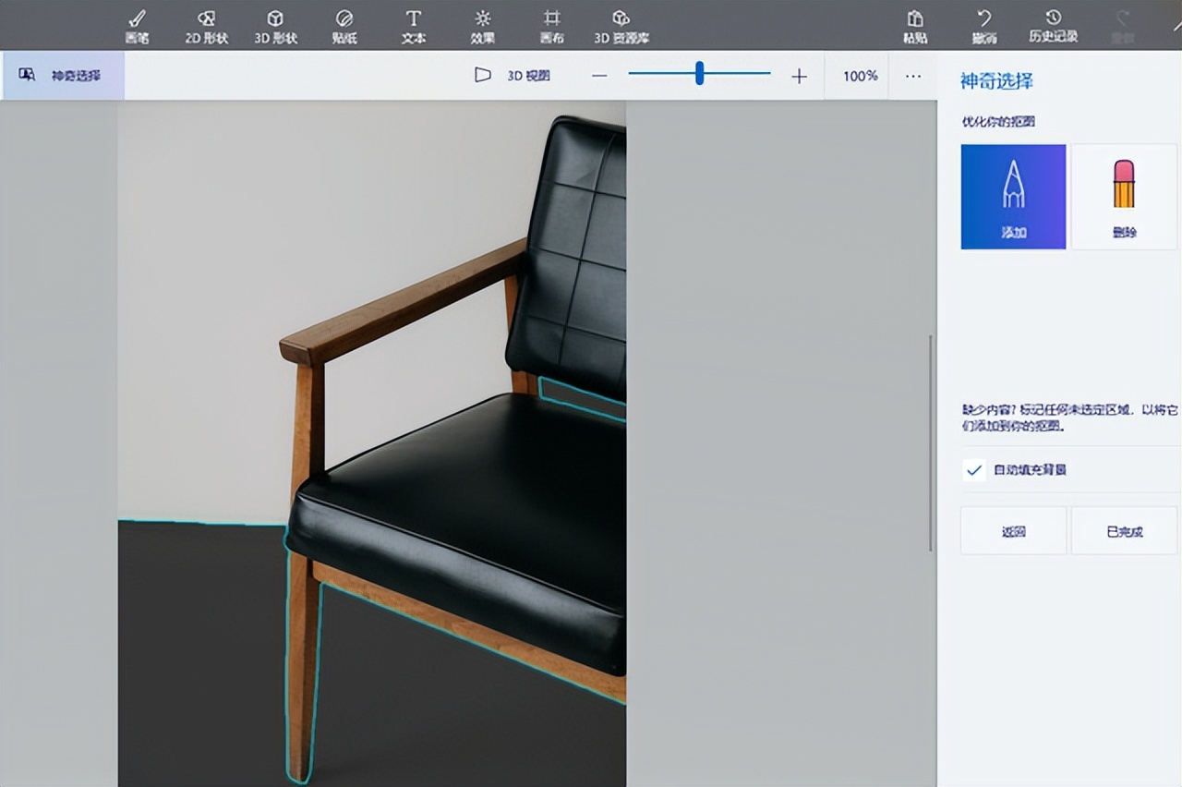This screenshot has width=1182, height=787.
Task: Open the Canvas (画布) settings
Action: pyautogui.click(x=551, y=26)
